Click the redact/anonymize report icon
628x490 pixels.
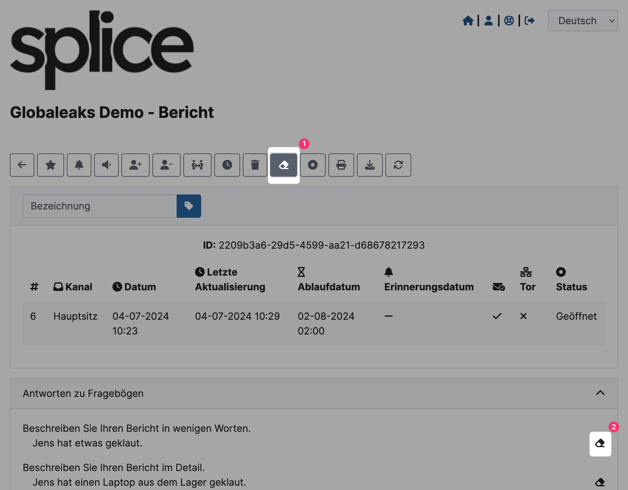(284, 164)
